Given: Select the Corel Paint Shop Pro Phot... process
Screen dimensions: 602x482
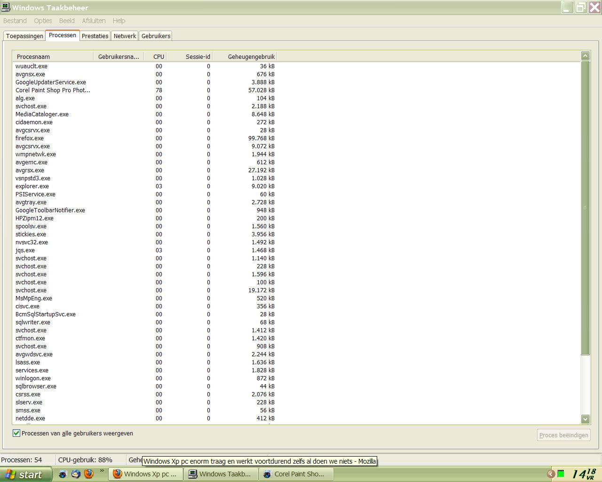Looking at the screenshot, I should coord(145,90).
